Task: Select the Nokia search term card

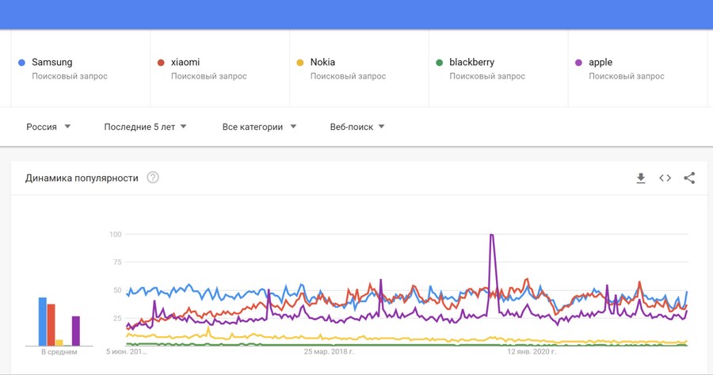Action: tap(359, 69)
